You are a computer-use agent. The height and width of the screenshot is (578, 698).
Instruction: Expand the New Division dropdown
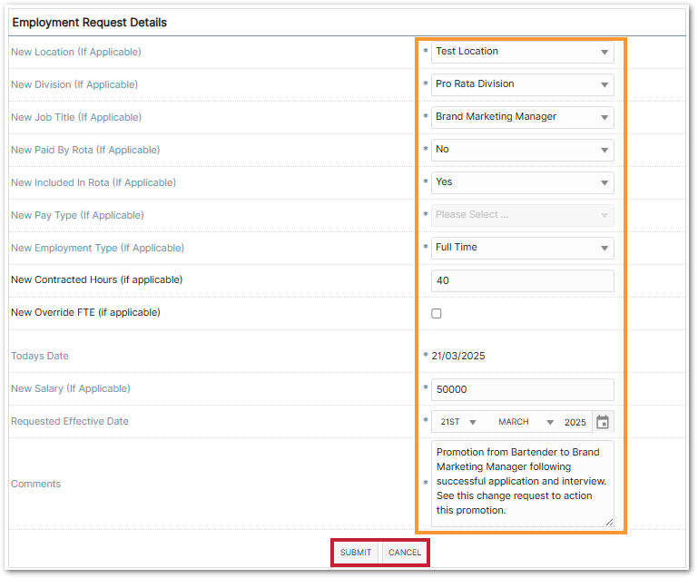point(522,84)
